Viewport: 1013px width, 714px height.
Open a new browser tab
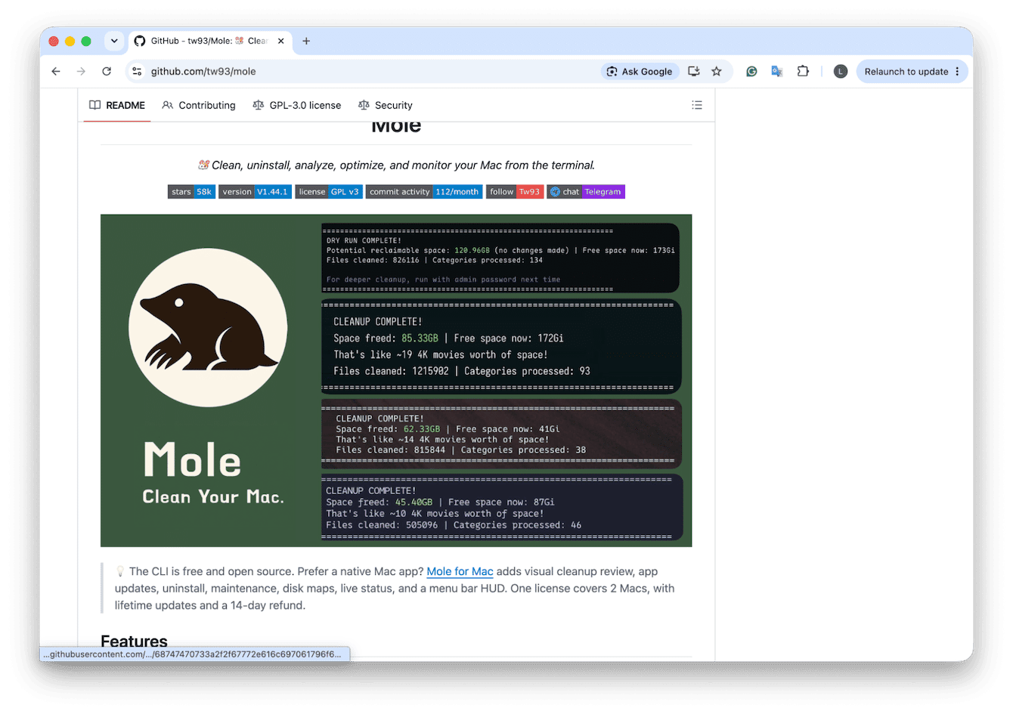pyautogui.click(x=306, y=41)
